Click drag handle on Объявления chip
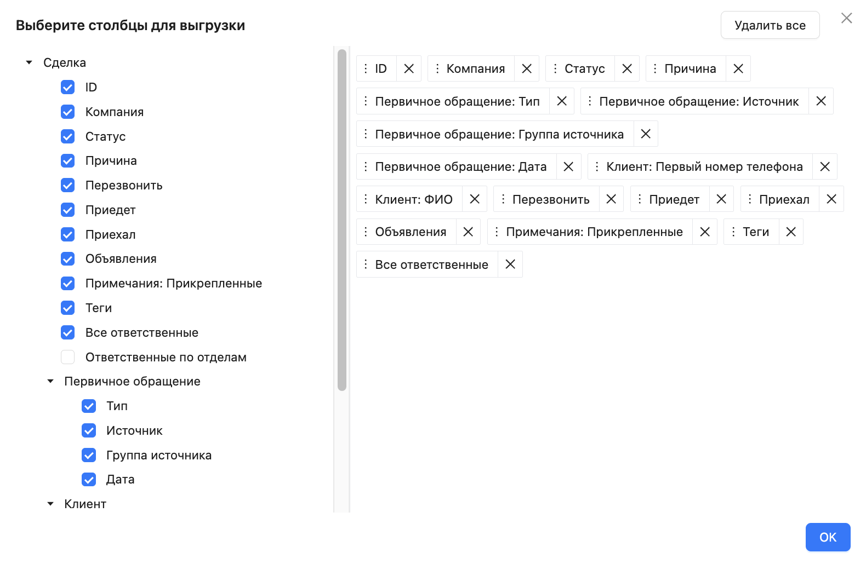 (x=366, y=232)
